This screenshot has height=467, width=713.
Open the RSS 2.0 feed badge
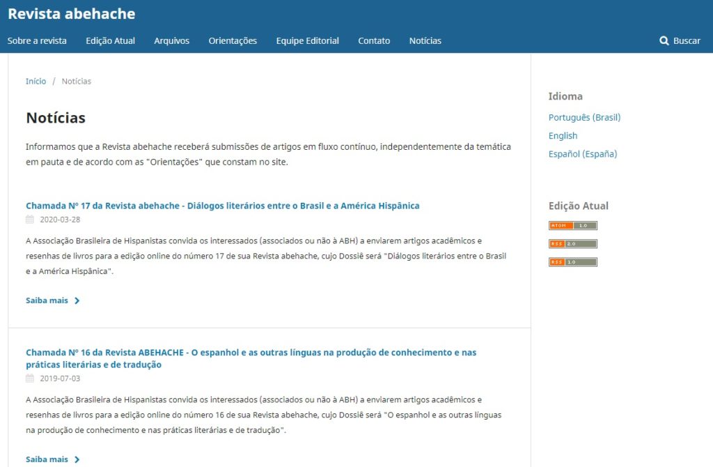[x=572, y=244]
